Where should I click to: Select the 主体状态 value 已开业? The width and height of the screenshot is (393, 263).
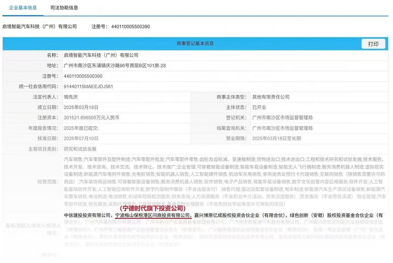click(x=259, y=108)
